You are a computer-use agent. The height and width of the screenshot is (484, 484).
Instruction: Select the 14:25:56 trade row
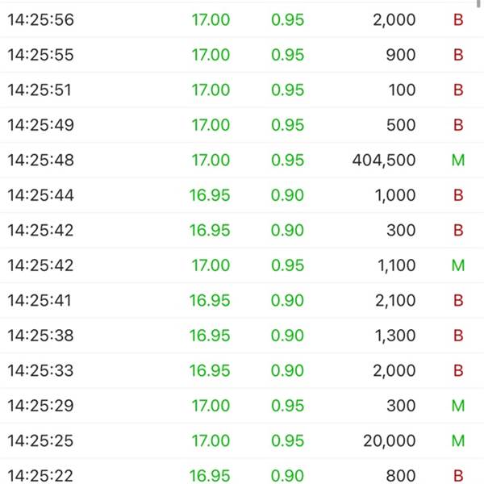click(x=242, y=20)
